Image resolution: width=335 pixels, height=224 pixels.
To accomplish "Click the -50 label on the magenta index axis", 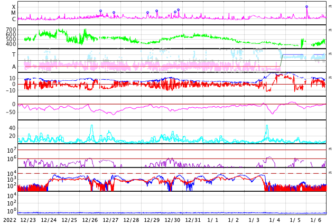I will [x=10, y=112].
